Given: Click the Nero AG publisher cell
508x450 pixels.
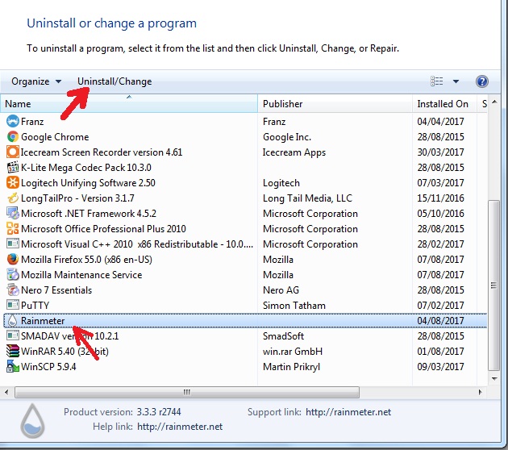Looking at the screenshot, I should coord(281,290).
